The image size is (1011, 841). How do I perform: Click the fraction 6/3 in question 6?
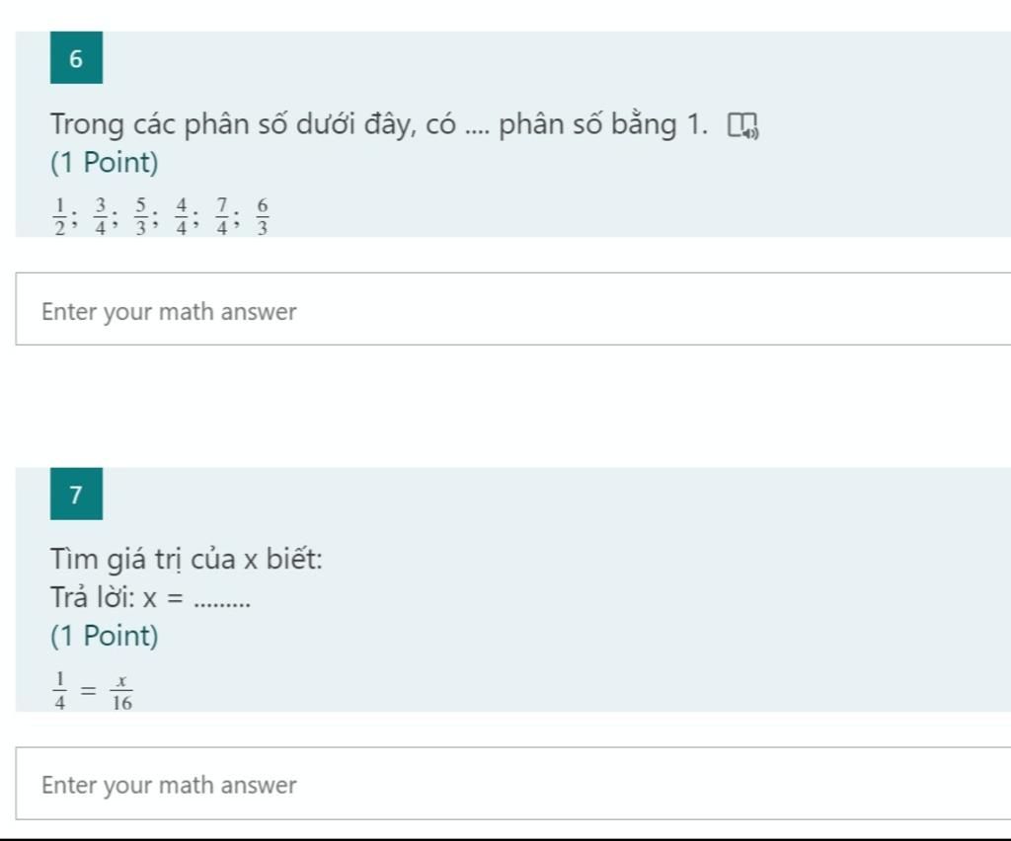click(262, 216)
